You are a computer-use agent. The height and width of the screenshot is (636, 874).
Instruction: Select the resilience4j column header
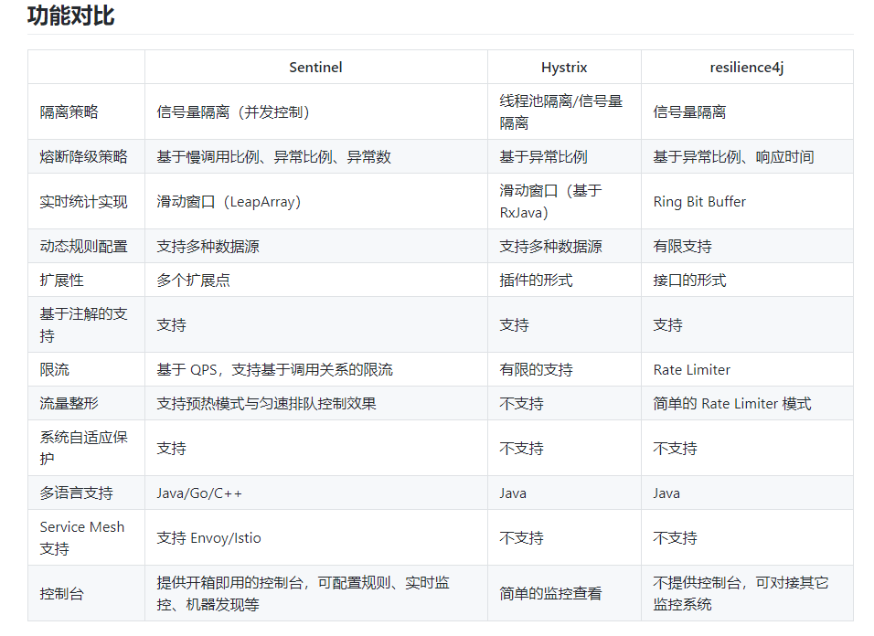pos(747,68)
